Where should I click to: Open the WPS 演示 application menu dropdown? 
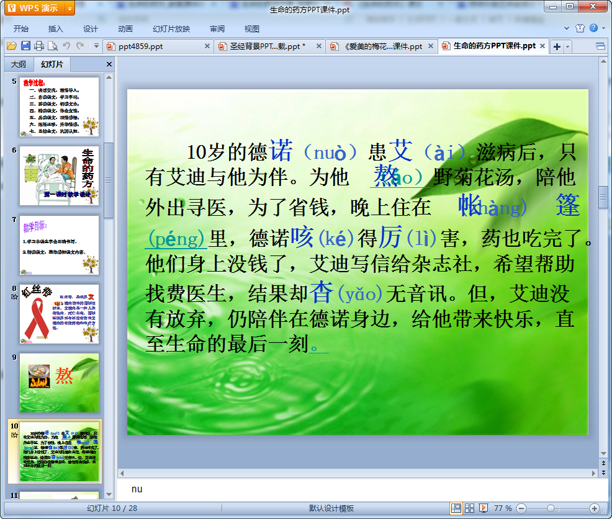click(x=70, y=8)
